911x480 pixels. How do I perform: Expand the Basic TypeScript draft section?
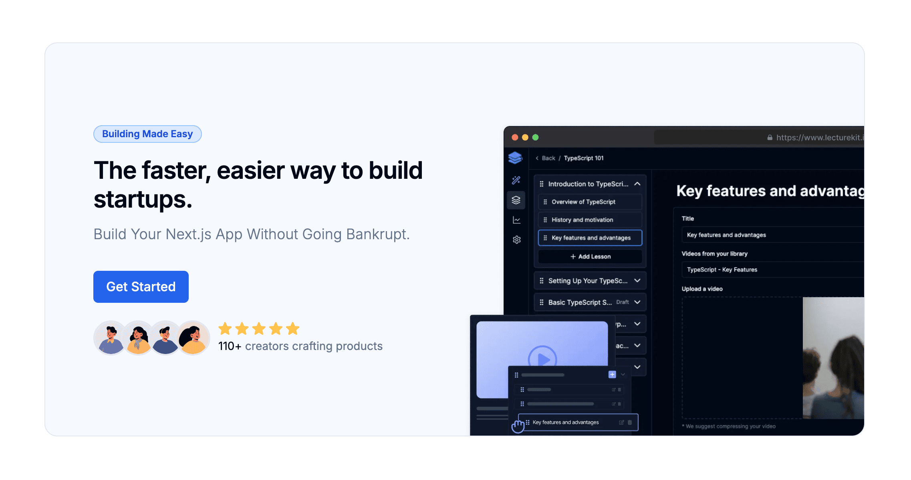point(637,302)
